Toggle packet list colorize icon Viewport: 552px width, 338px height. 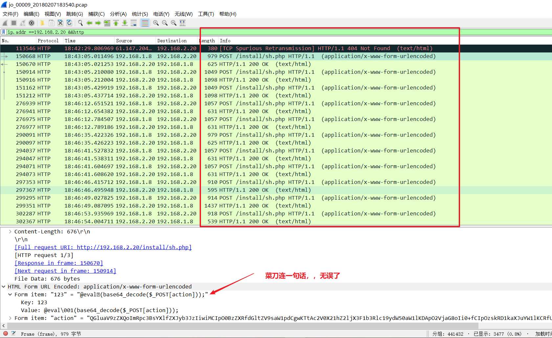coord(145,23)
